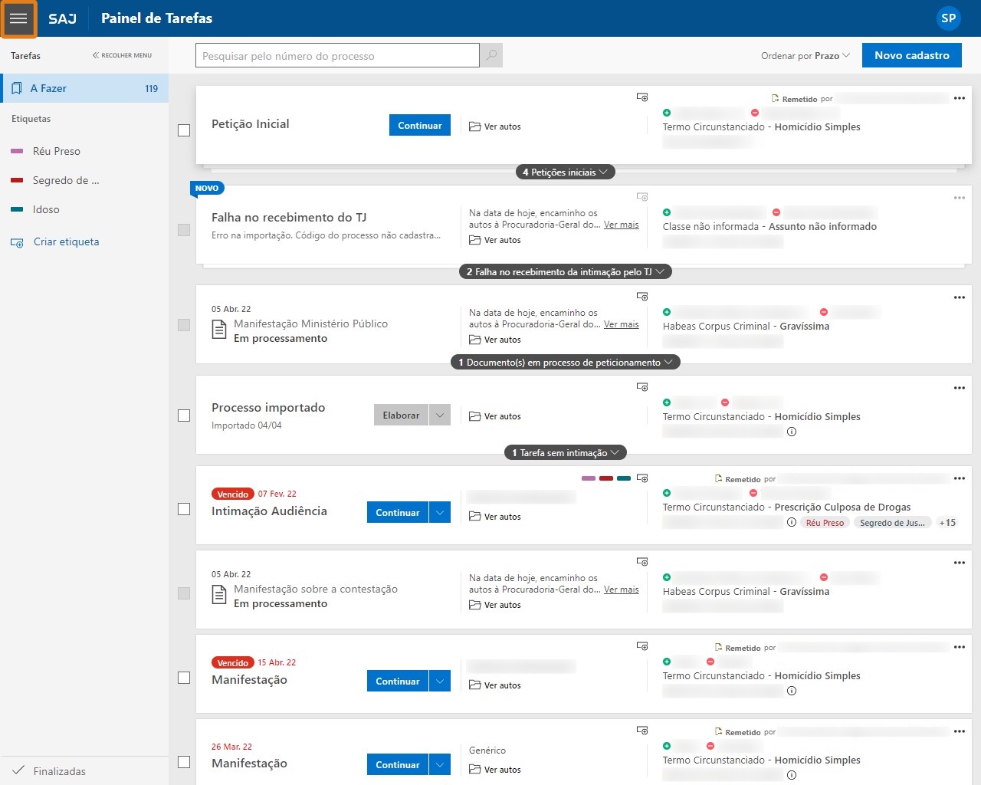Click the Novo cadastro button
Viewport: 981px width, 785px height.
(911, 55)
